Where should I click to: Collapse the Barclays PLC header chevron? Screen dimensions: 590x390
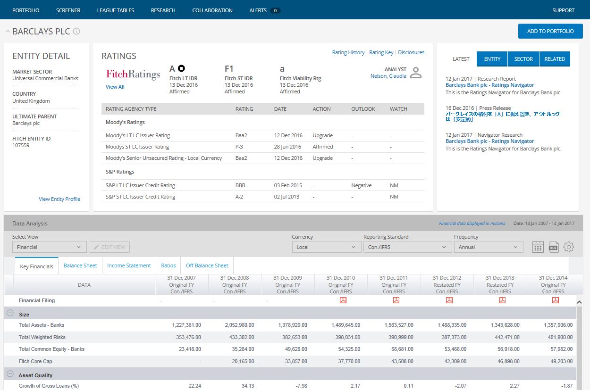click(8, 32)
